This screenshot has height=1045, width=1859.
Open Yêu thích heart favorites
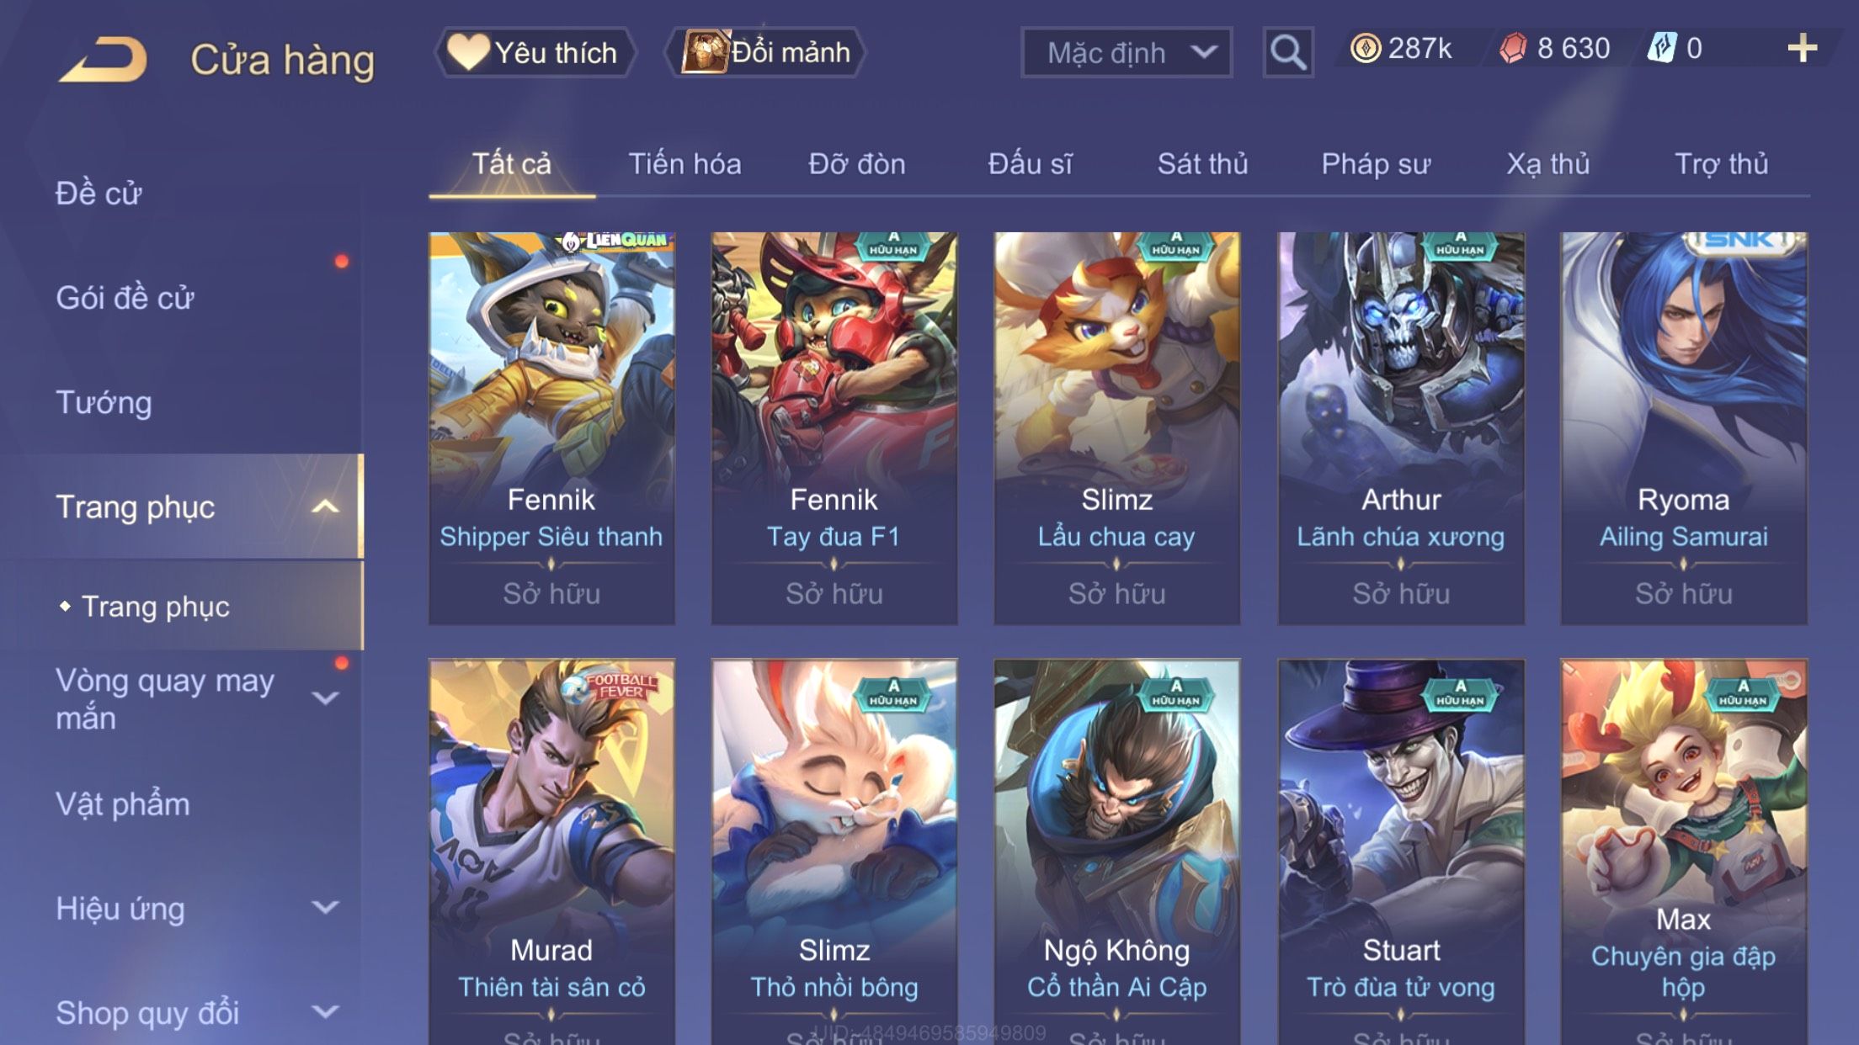click(535, 52)
